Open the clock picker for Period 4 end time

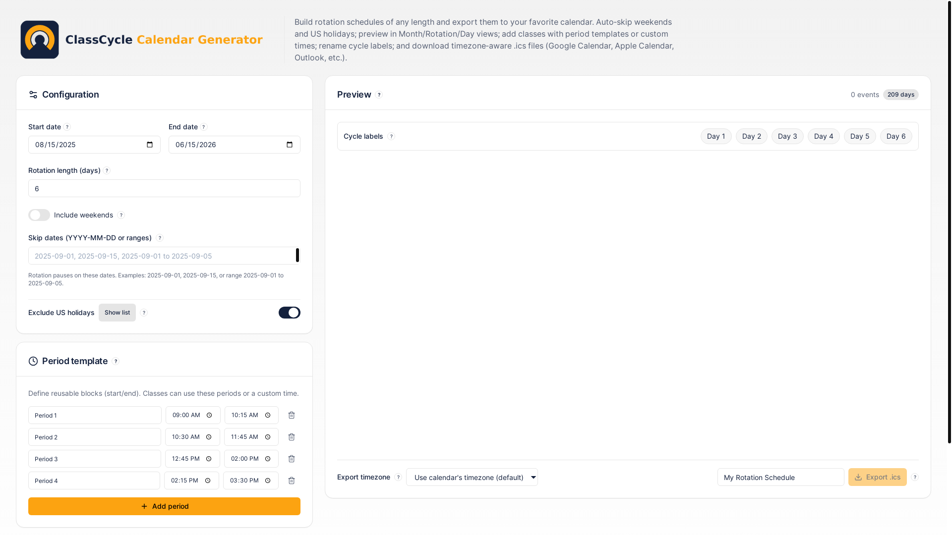click(x=268, y=481)
